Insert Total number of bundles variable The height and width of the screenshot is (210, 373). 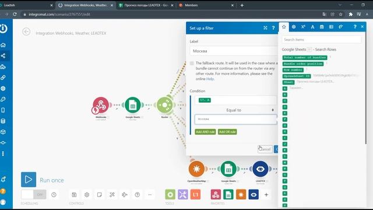305,58
